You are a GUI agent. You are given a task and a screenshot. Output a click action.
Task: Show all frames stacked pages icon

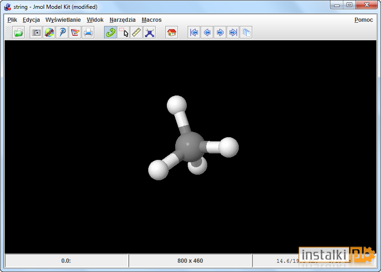tap(246, 32)
